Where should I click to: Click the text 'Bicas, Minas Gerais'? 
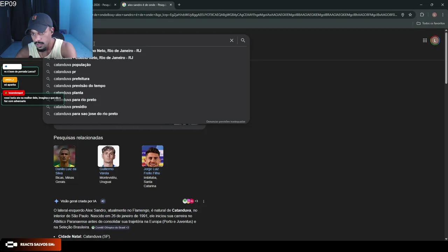coord(65,180)
